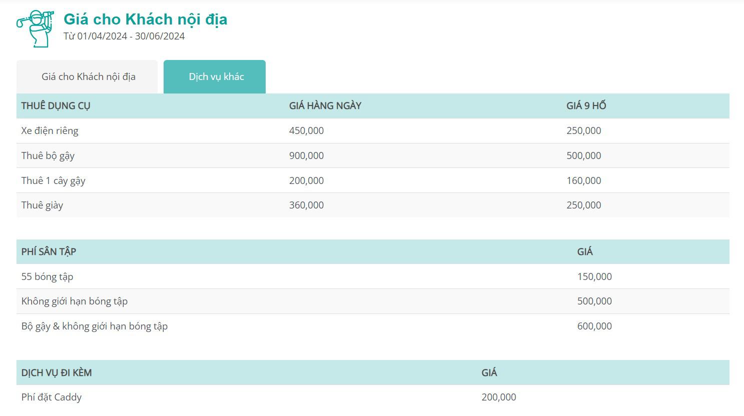
Task: Click the golfer icon beside the title
Action: tap(35, 28)
